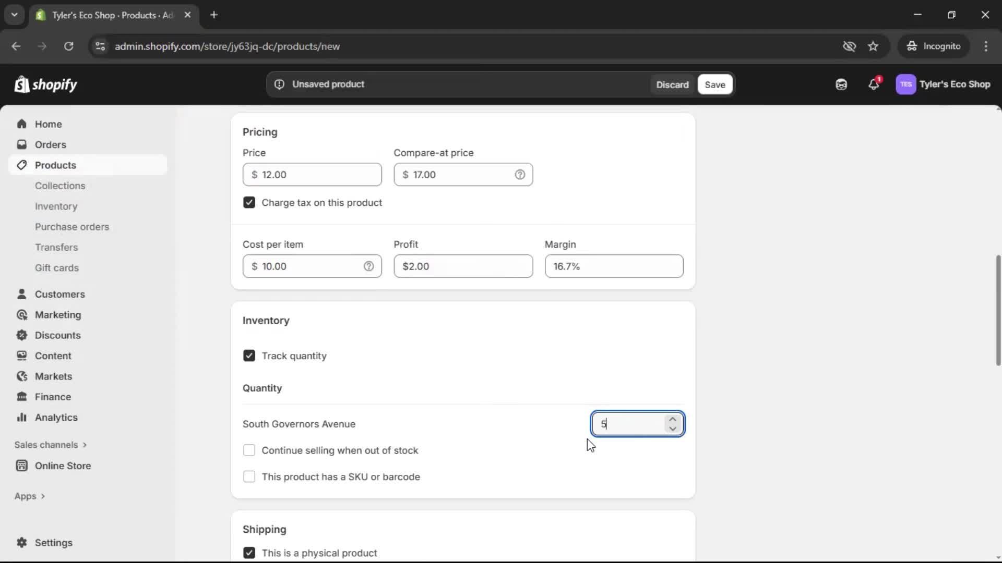The height and width of the screenshot is (563, 1002).
Task: Enable Continue selling when out of stock
Action: pos(249,450)
